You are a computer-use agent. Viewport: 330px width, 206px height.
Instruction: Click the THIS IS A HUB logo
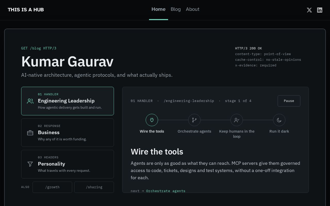coord(26,10)
